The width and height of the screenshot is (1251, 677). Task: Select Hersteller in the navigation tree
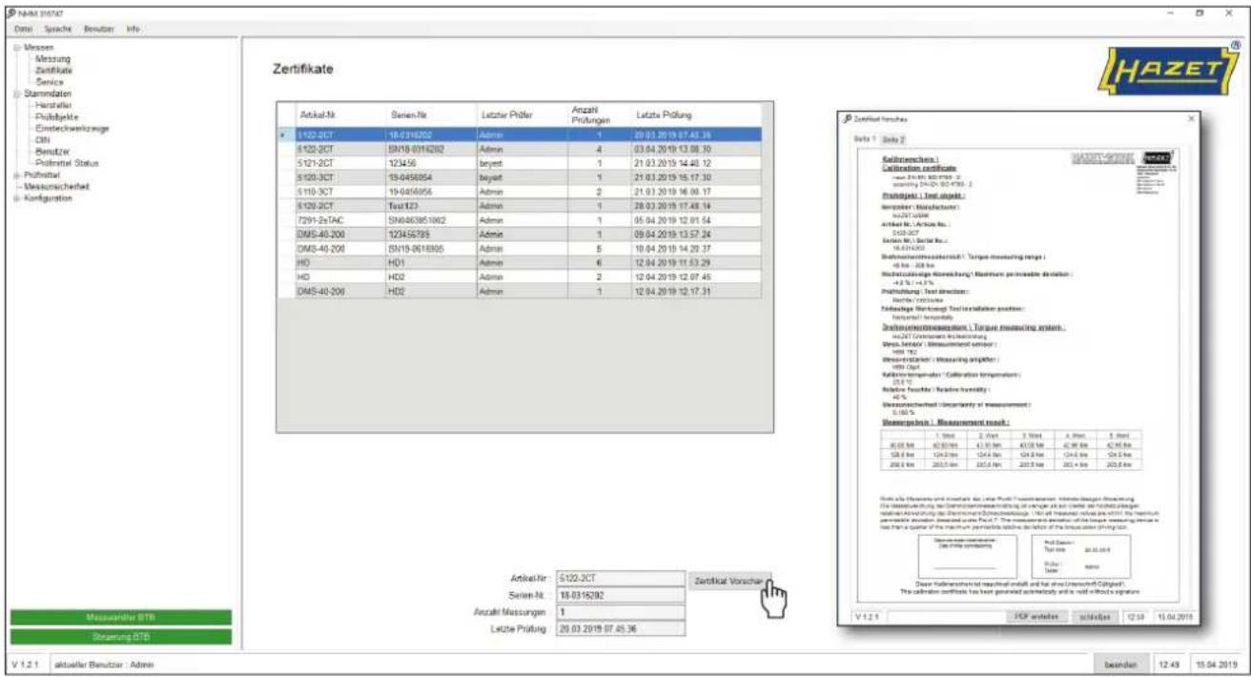53,105
